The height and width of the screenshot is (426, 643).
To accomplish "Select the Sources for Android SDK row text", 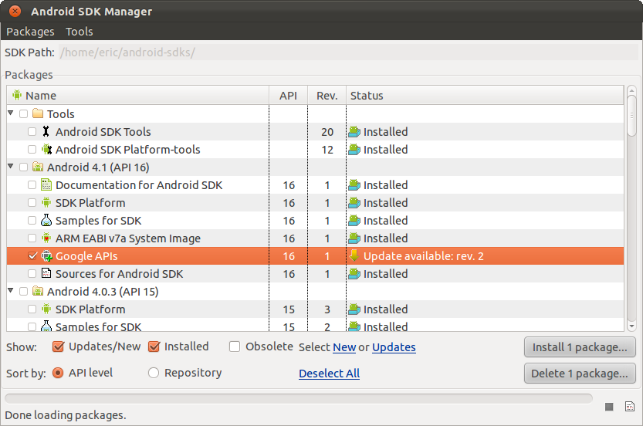I will (x=120, y=274).
